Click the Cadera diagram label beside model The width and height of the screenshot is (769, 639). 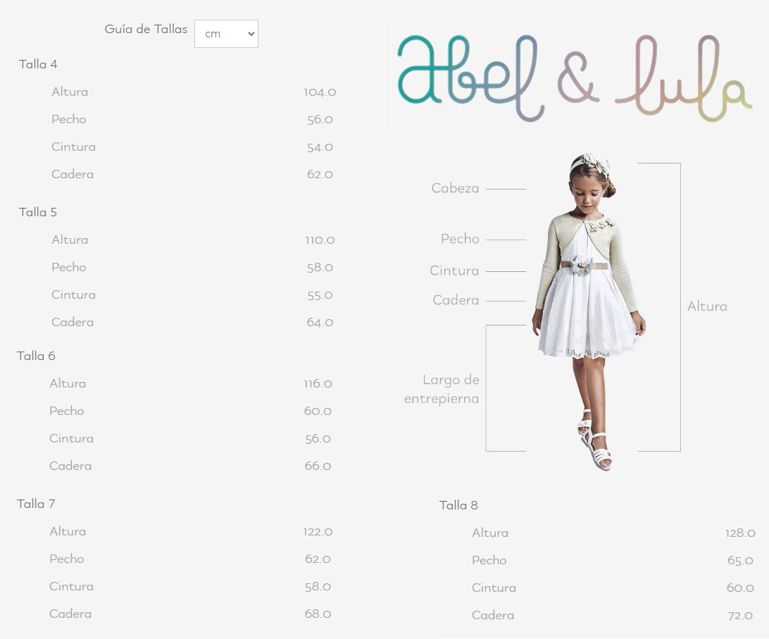coord(456,300)
